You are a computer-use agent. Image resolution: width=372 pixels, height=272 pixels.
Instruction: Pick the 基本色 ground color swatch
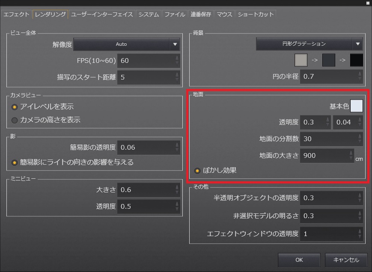point(356,106)
